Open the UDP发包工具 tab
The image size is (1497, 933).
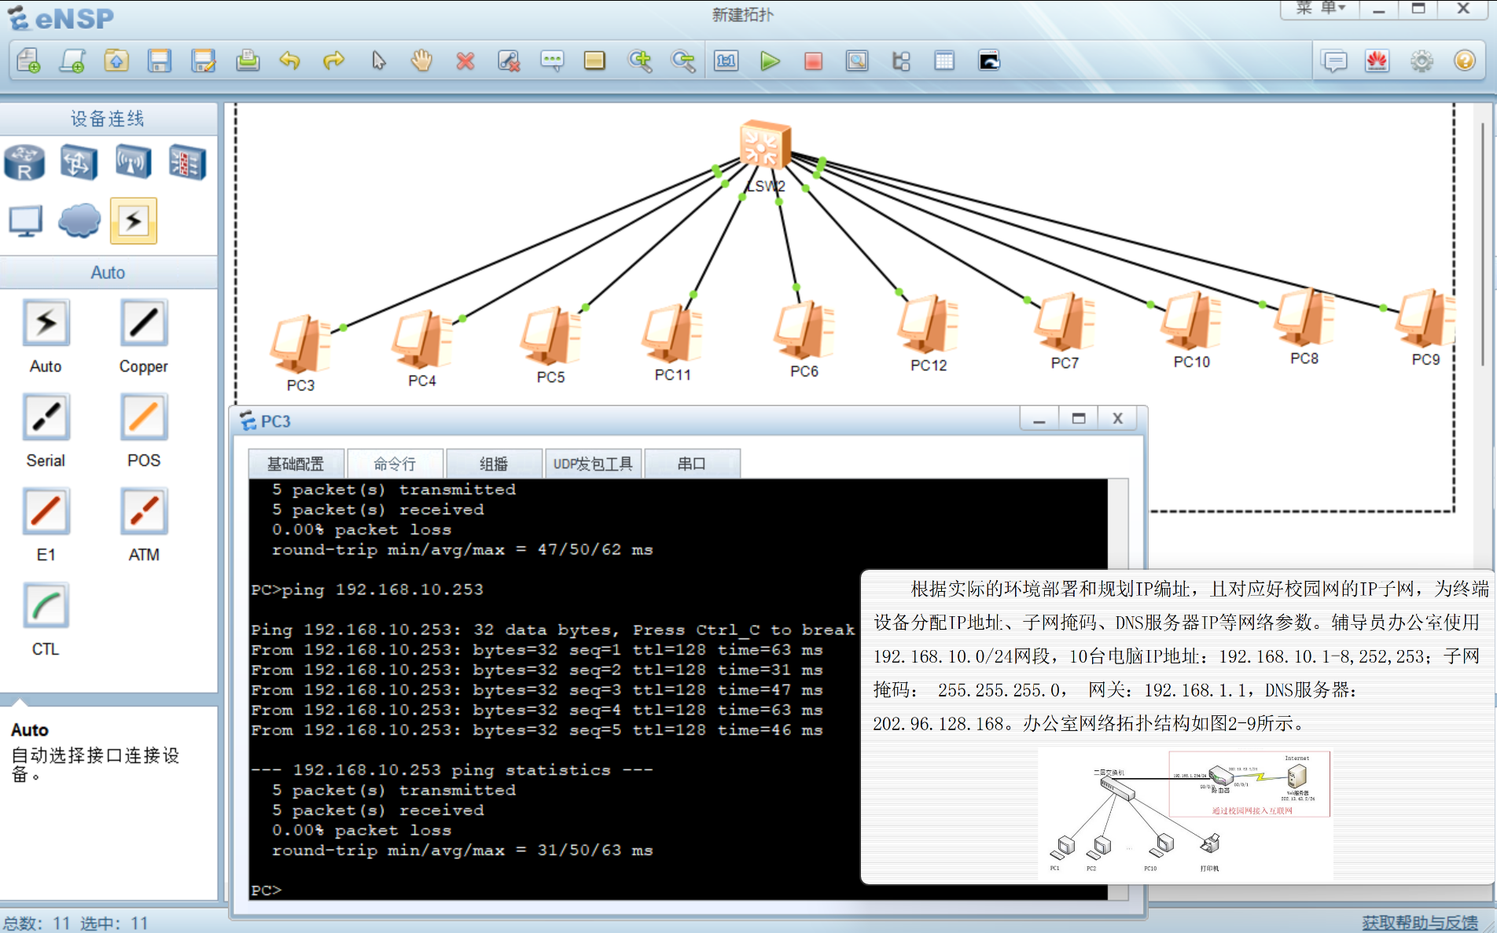593,464
